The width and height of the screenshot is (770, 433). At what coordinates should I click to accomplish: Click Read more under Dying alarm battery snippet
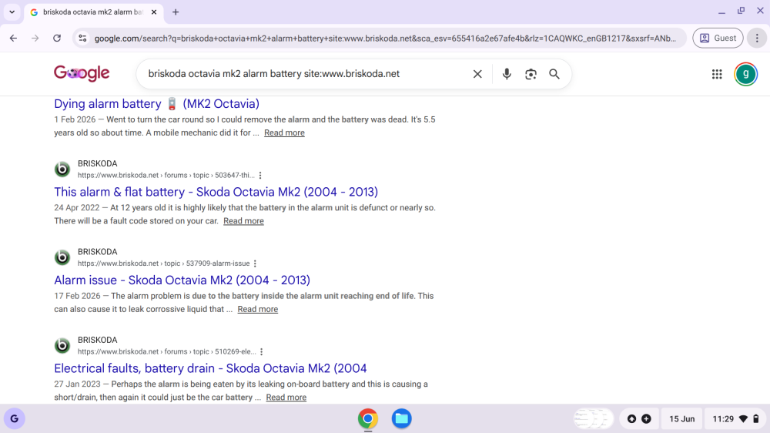tap(284, 133)
